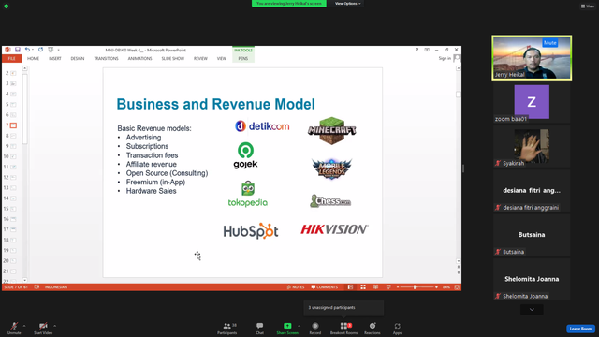The height and width of the screenshot is (337, 599).
Task: Click the zoom out minus button
Action: 398,287
